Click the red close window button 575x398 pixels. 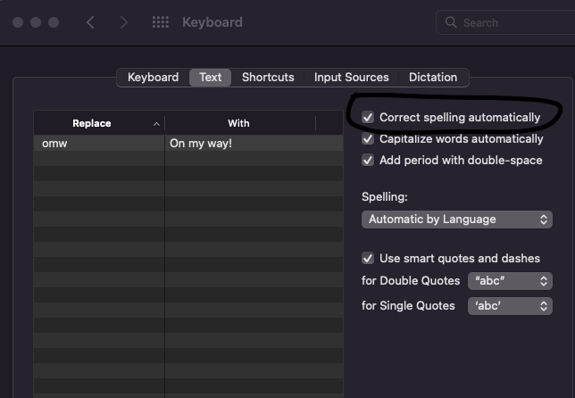19,22
